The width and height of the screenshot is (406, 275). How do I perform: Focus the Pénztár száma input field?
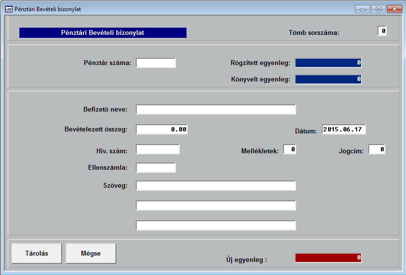point(156,63)
